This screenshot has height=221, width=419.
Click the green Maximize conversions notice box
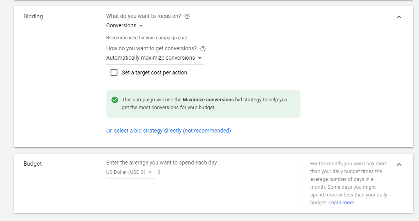click(203, 104)
